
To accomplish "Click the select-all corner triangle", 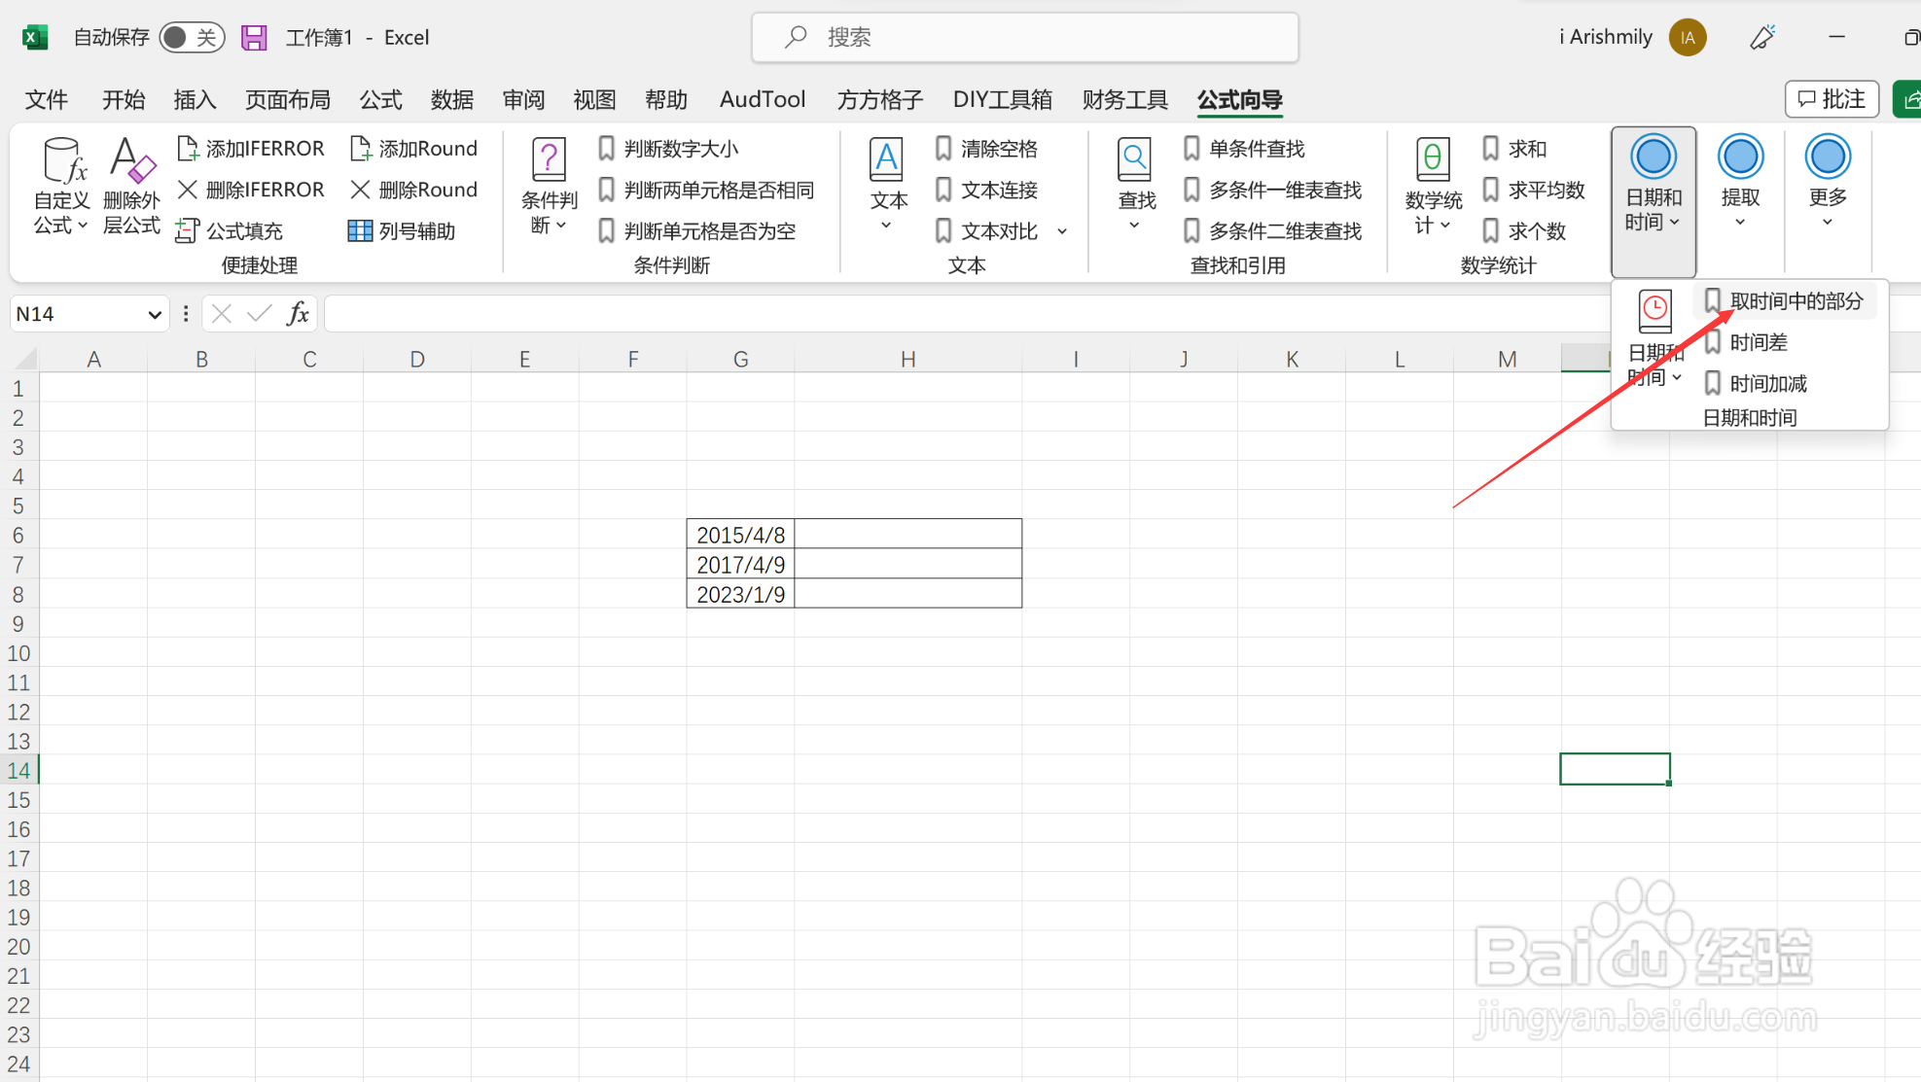I will pos(25,359).
